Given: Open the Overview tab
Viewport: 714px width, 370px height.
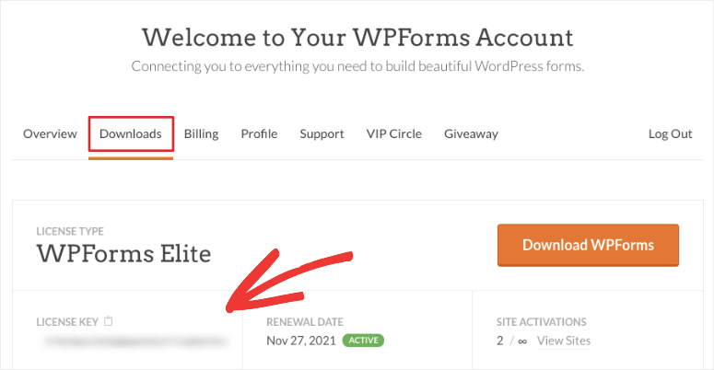Looking at the screenshot, I should 50,133.
